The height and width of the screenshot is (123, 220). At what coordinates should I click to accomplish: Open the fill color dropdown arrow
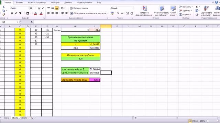38,13
